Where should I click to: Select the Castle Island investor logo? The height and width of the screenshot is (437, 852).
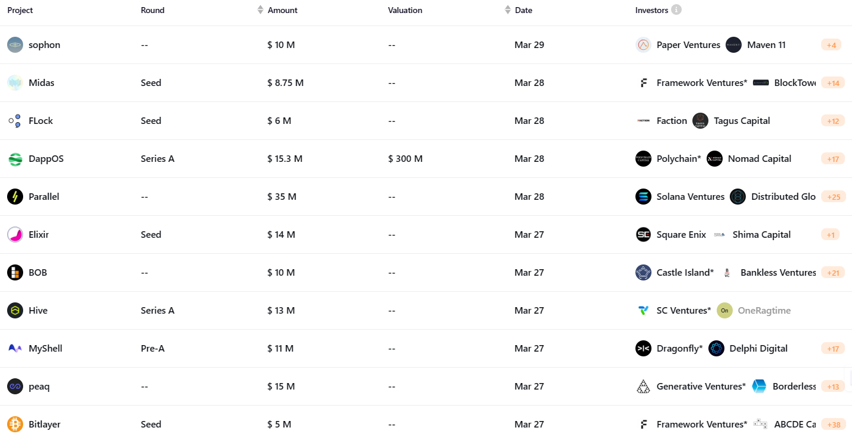[x=643, y=273]
